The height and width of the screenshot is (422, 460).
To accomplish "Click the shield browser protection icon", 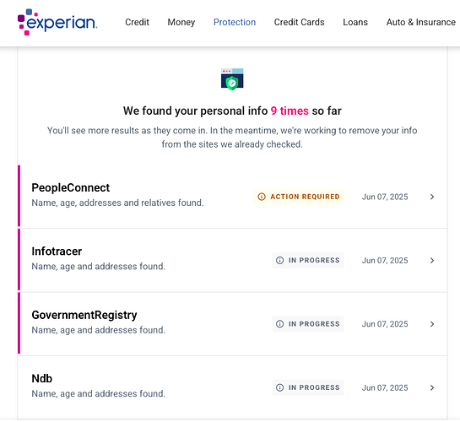I will pyautogui.click(x=232, y=79).
